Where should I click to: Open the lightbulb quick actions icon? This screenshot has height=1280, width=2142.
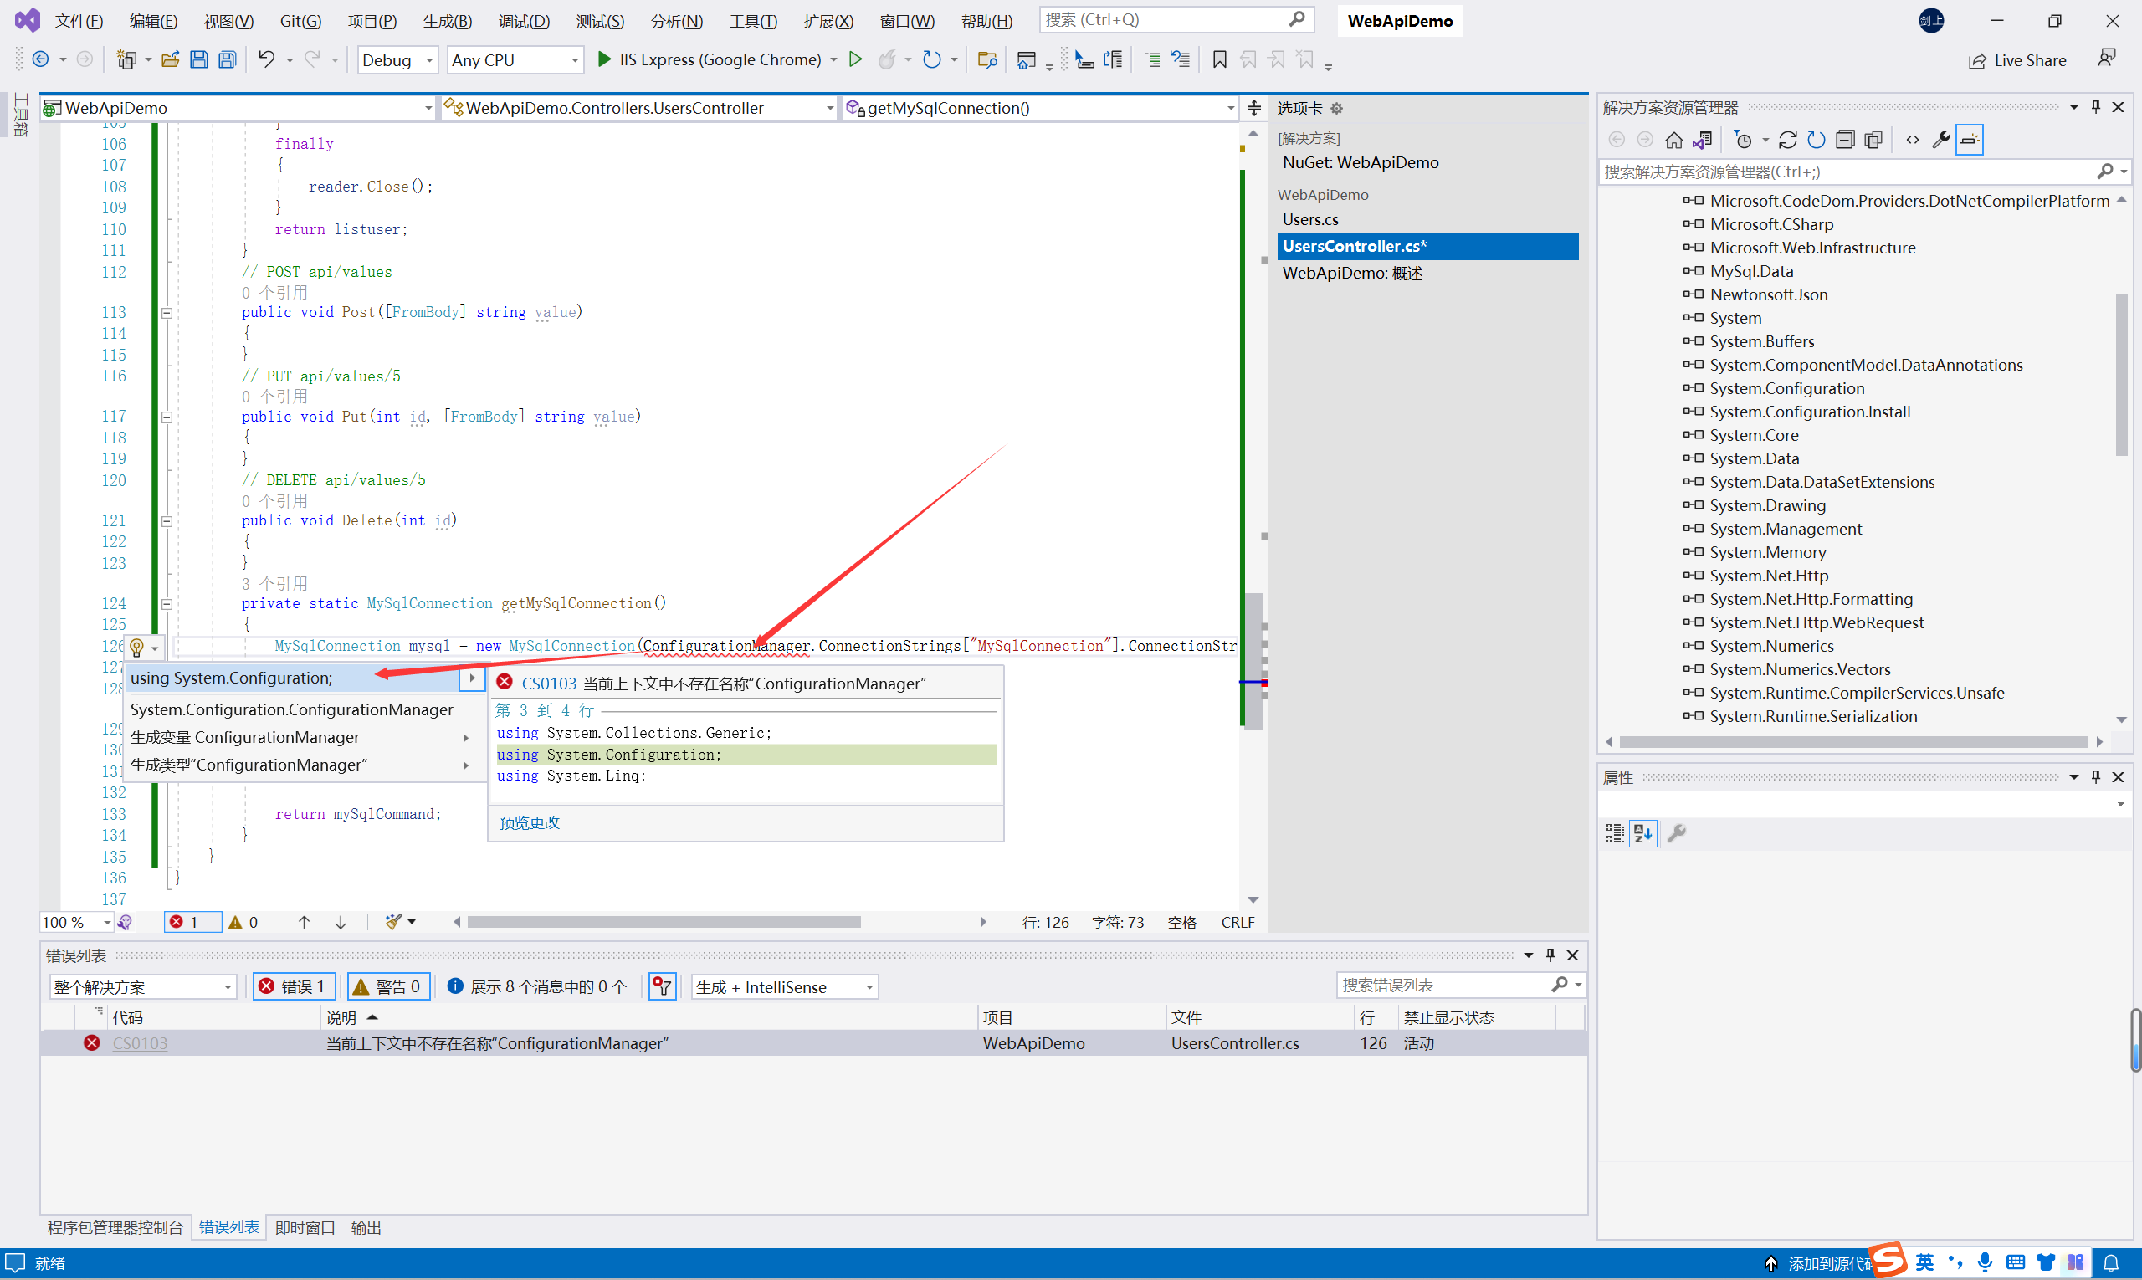(136, 647)
